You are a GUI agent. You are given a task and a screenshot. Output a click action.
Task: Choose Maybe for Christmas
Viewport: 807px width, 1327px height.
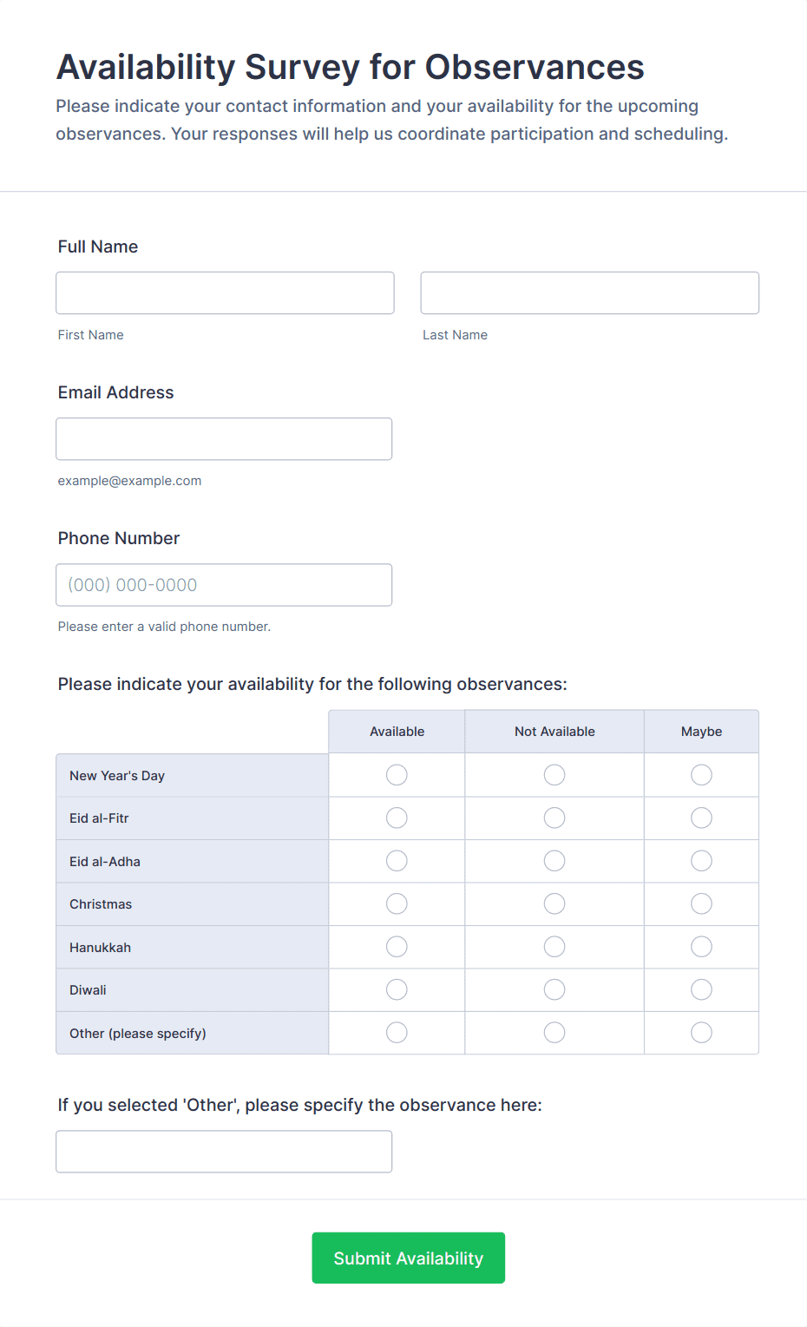tap(701, 903)
